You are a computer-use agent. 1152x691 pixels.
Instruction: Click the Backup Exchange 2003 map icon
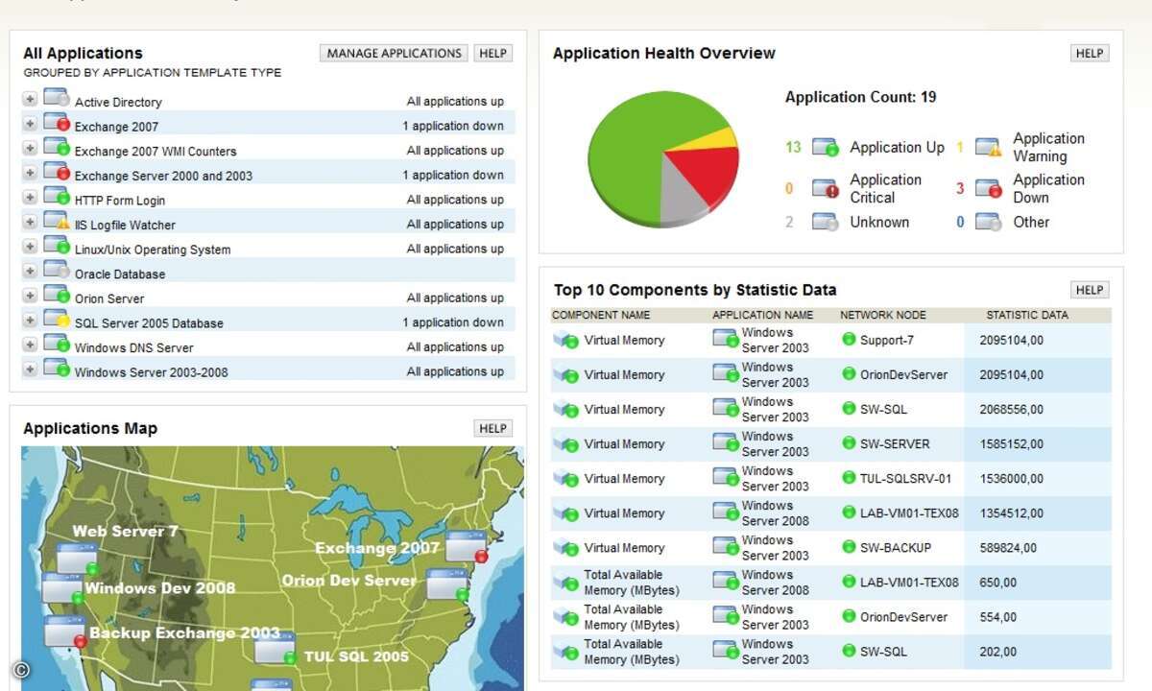[x=65, y=631]
